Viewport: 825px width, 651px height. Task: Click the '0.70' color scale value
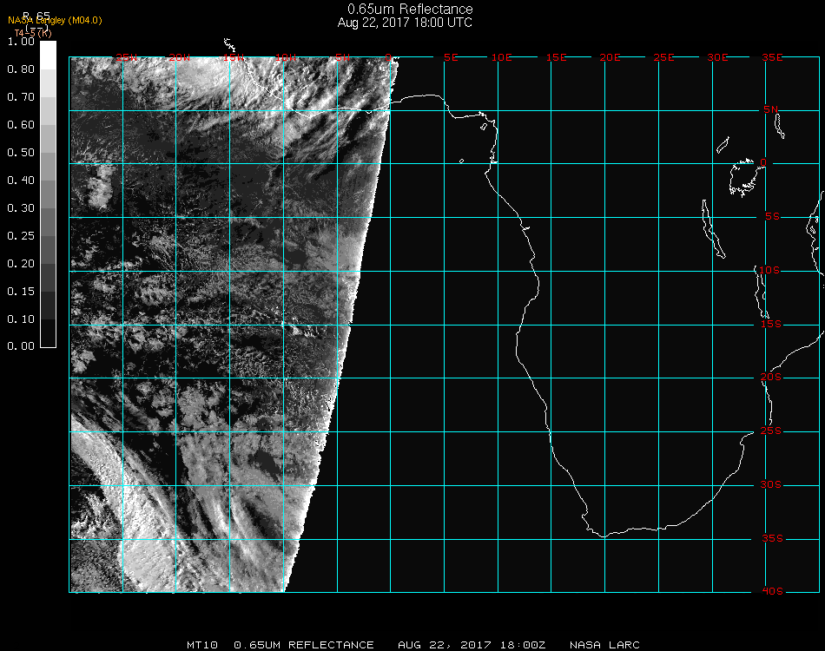click(21, 96)
